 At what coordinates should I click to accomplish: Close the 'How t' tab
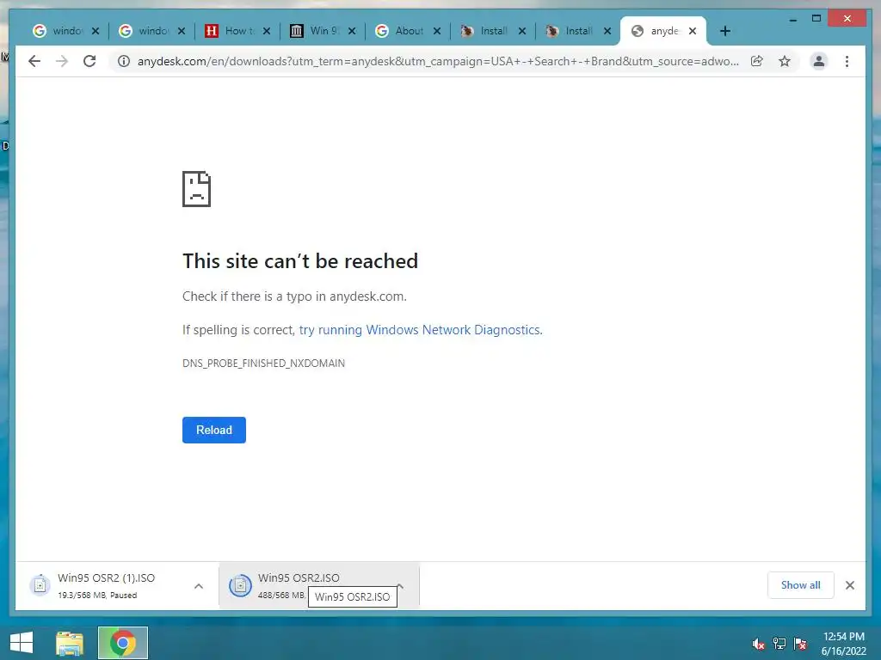coord(267,31)
